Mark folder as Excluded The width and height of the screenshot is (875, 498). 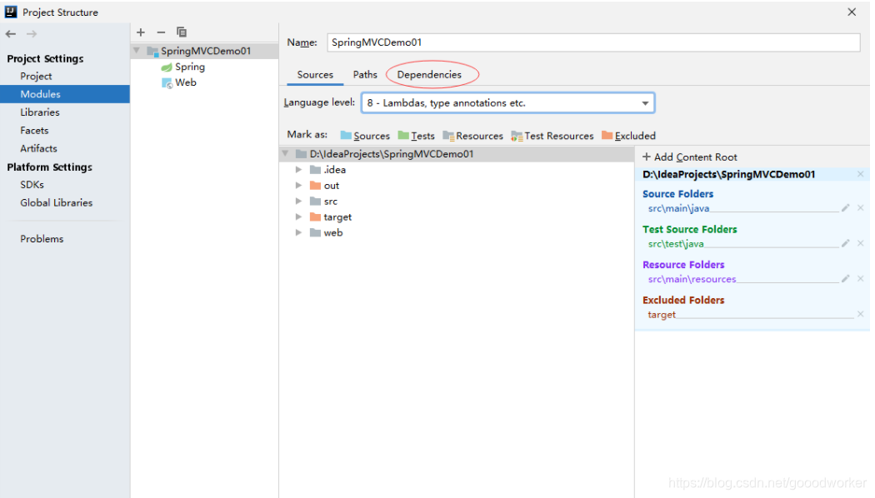pos(628,136)
